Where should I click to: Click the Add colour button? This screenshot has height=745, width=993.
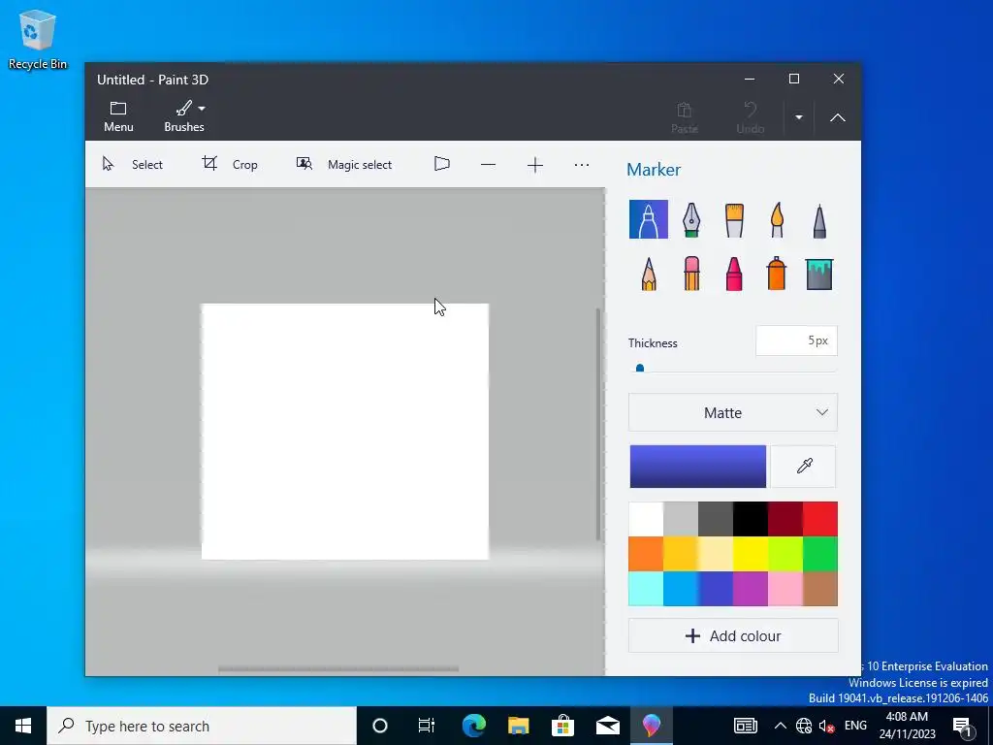pyautogui.click(x=733, y=635)
